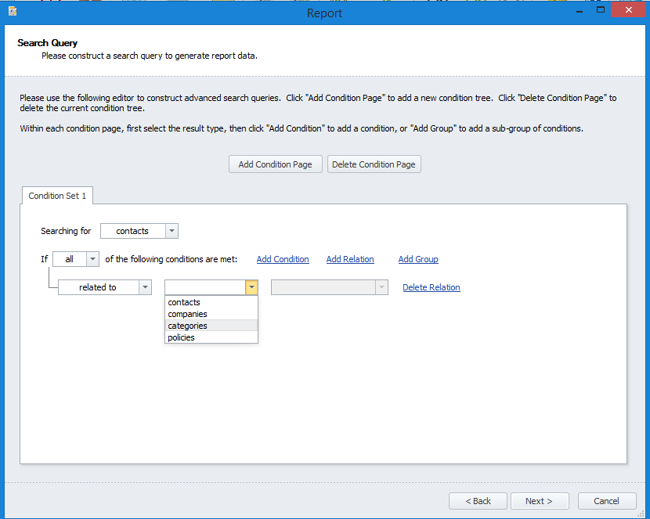
Task: Collapse the open relation type dropdown arrow
Action: click(251, 287)
